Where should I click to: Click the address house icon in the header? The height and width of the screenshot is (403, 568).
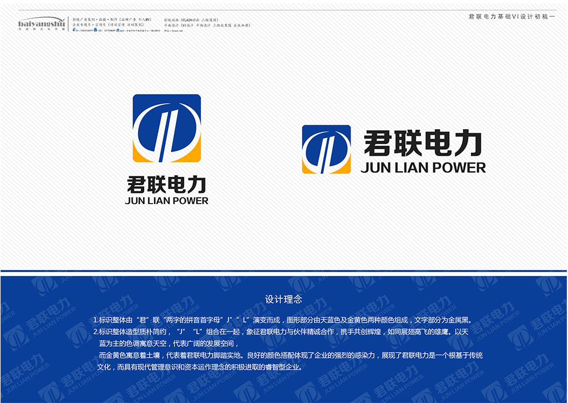[118, 30]
